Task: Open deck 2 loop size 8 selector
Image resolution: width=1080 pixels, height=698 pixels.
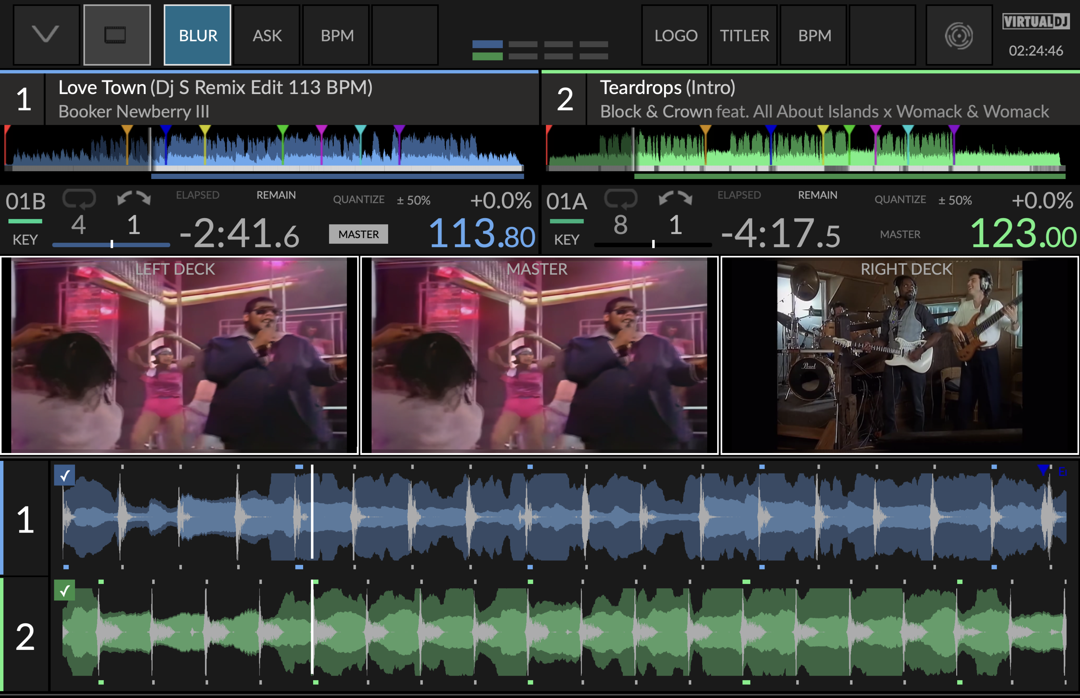Action: click(620, 225)
